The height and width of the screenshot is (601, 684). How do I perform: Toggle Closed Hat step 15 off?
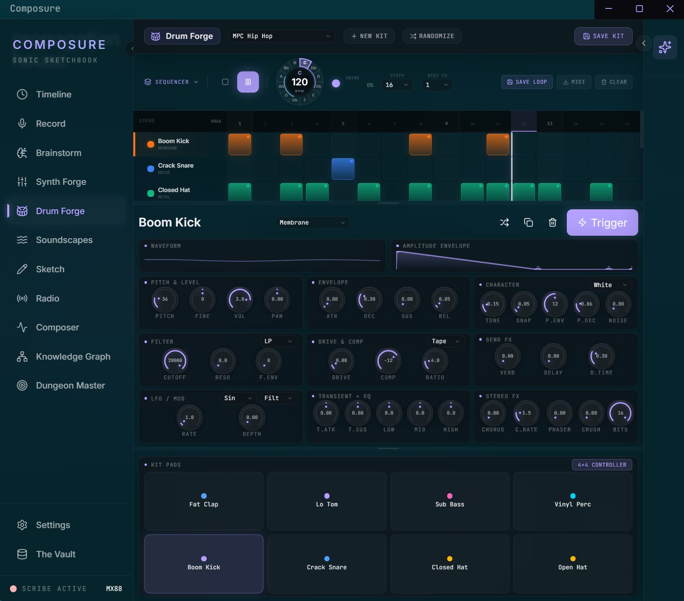pos(601,192)
